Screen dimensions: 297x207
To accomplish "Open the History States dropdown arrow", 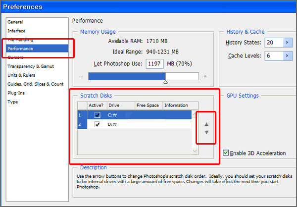I will [x=288, y=43].
